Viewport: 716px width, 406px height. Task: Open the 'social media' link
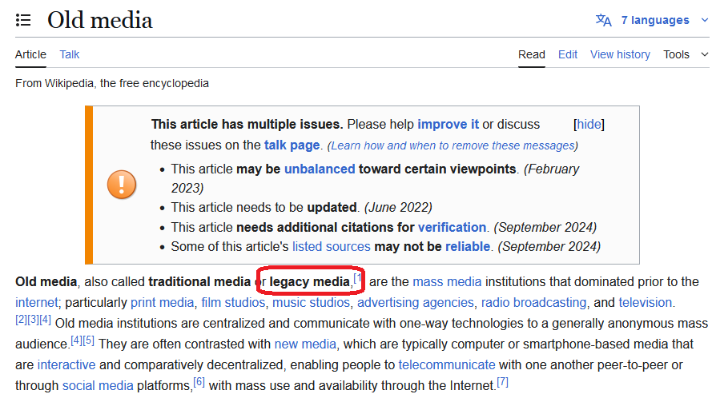98,386
